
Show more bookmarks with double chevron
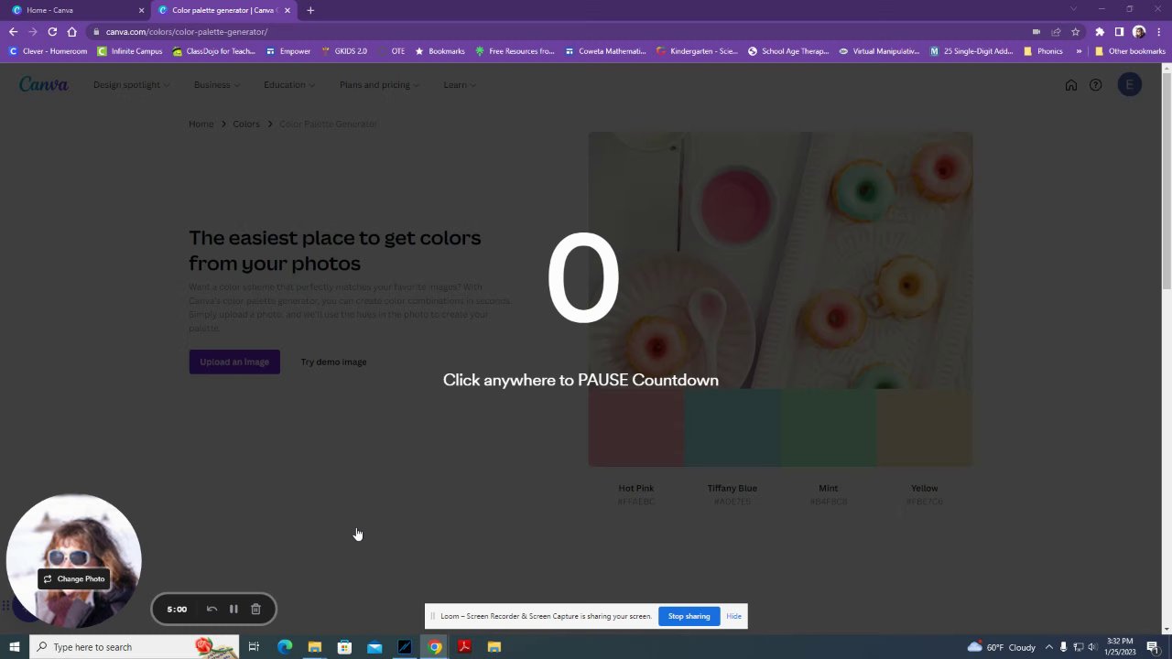(1079, 51)
